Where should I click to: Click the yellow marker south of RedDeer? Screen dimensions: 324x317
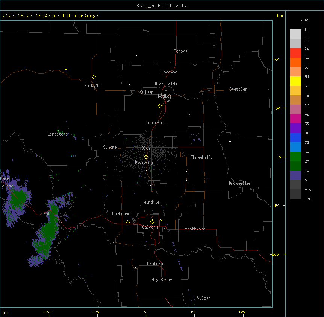(160, 106)
